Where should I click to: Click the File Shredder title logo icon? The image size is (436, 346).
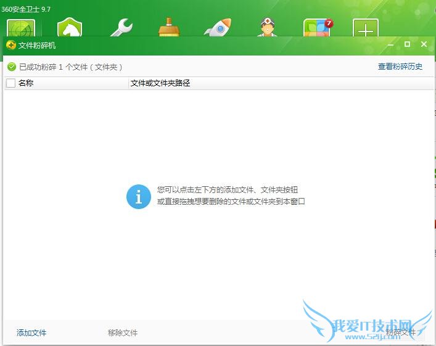click(11, 45)
